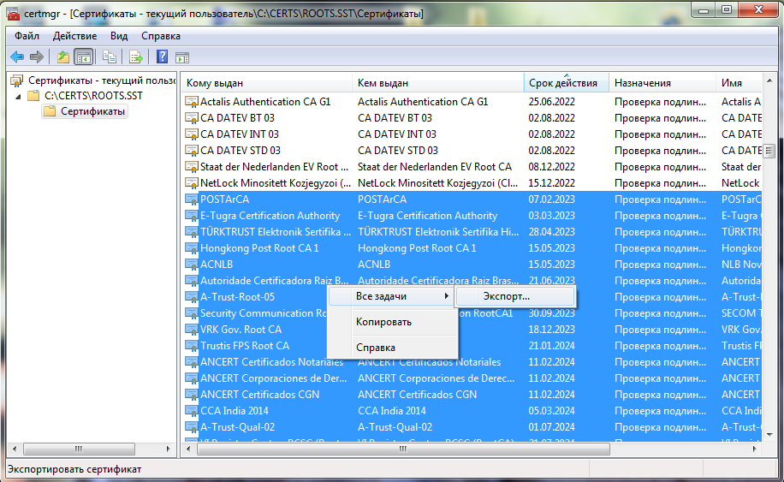Click the icon beside CCA India 2014
784x482 pixels.
[x=192, y=411]
